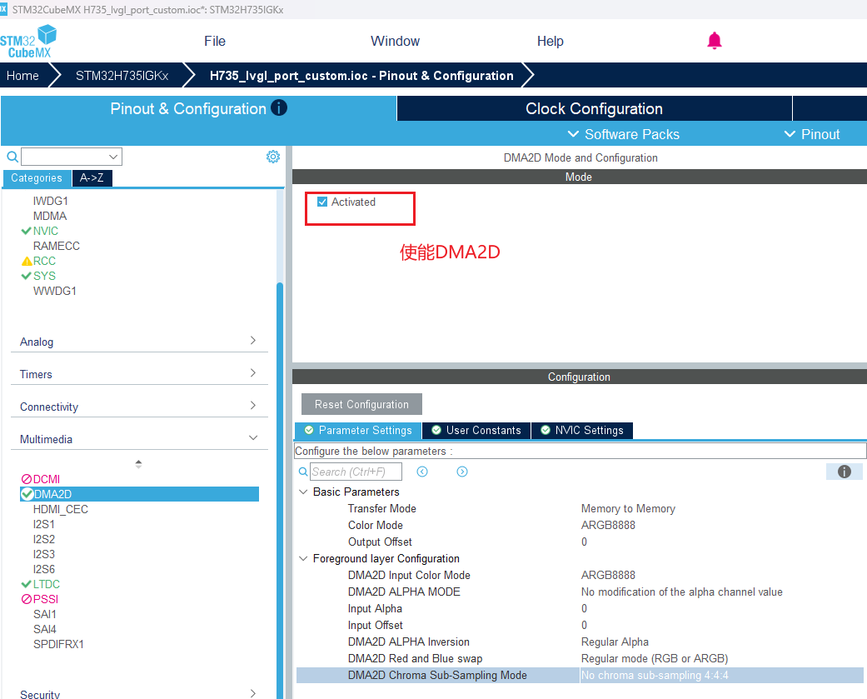
Task: Open the Help menu
Action: [x=551, y=41]
